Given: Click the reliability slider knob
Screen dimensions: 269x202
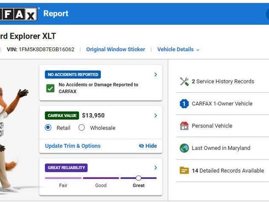Looking at the screenshot, I should point(138,178).
